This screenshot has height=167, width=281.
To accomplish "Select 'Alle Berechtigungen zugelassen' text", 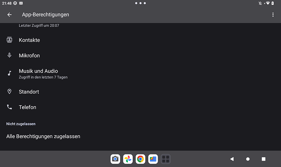I will pos(43,137).
